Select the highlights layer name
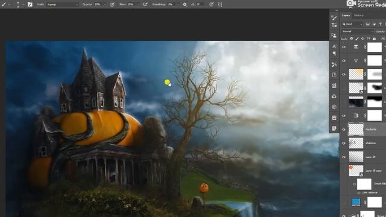 (371, 129)
